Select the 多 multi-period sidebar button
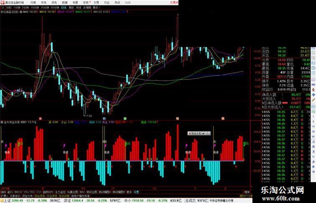The image size is (316, 203). (313, 162)
